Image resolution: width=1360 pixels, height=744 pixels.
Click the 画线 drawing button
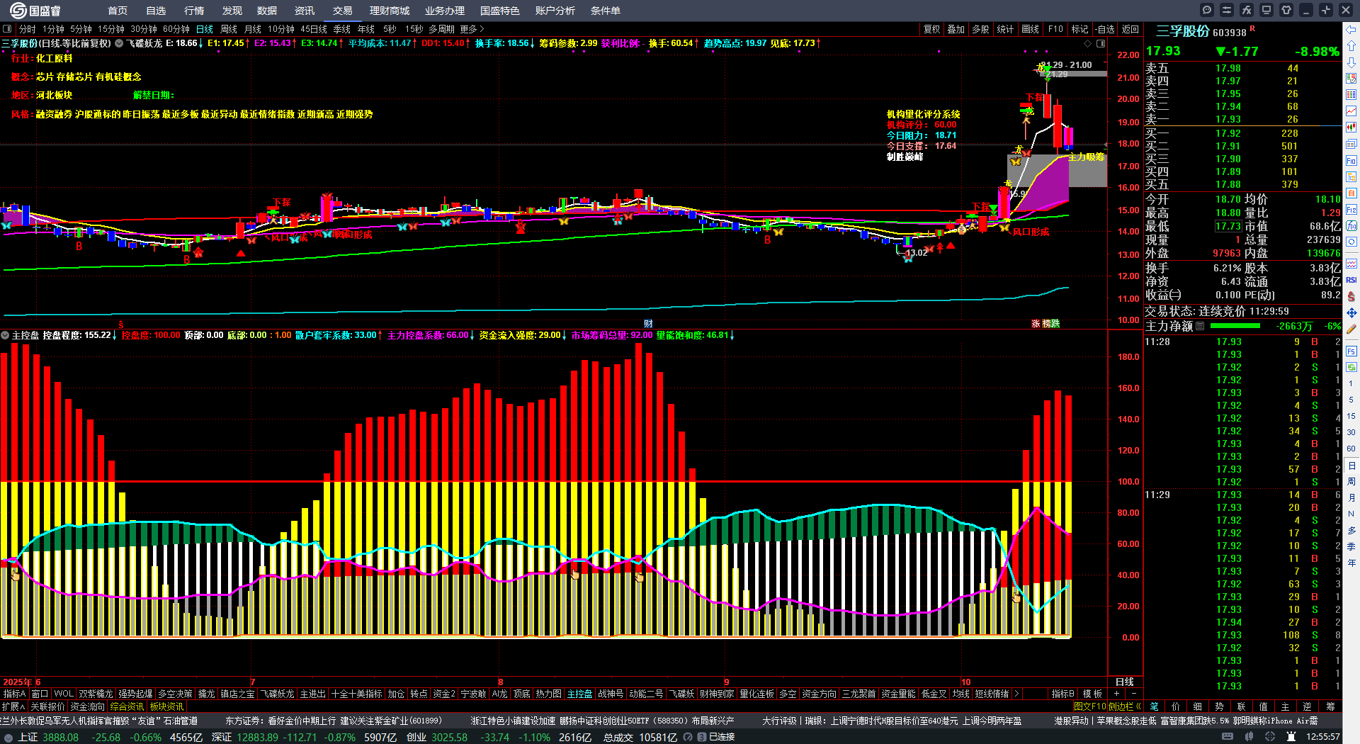point(1031,29)
